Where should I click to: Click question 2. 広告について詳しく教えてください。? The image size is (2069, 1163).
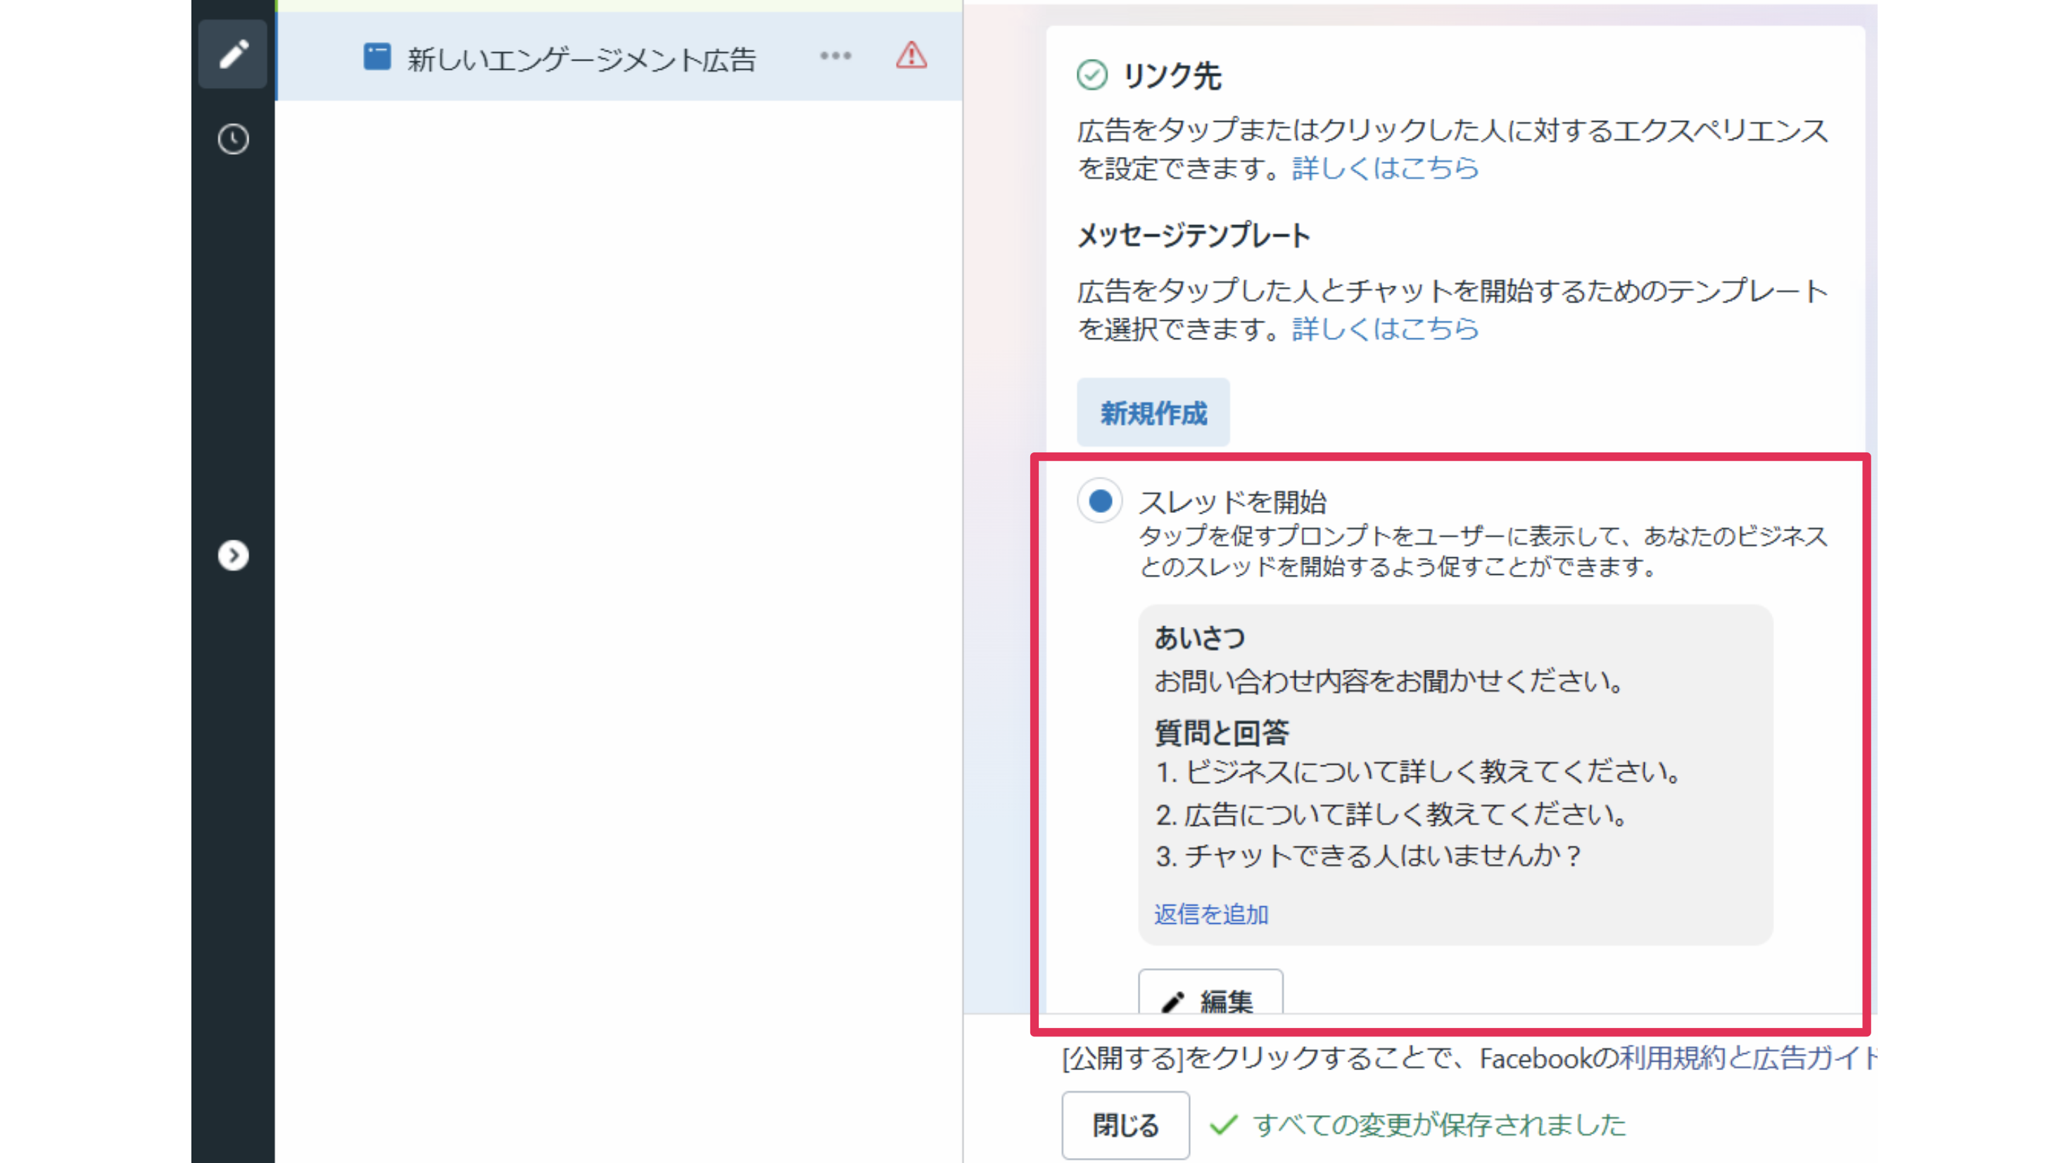1391,815
